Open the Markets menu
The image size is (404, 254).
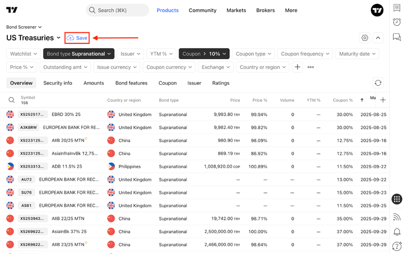(236, 10)
